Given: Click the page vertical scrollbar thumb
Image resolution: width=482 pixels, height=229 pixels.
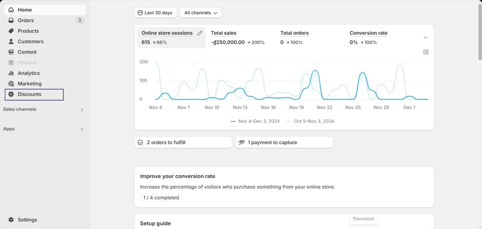Looking at the screenshot, I should [x=480, y=32].
